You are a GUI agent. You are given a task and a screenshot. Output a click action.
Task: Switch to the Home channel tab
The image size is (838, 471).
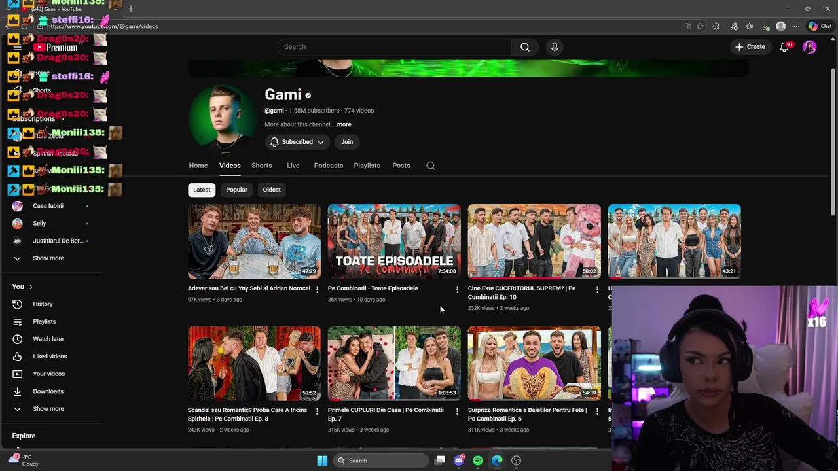[198, 166]
